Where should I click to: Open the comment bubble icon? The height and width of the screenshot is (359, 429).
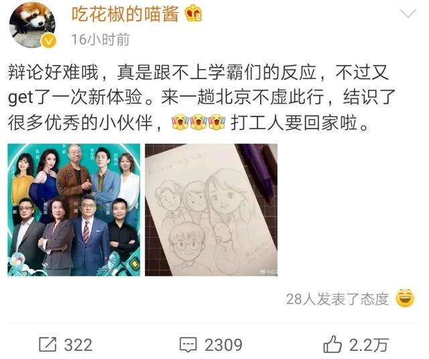pos(188,345)
